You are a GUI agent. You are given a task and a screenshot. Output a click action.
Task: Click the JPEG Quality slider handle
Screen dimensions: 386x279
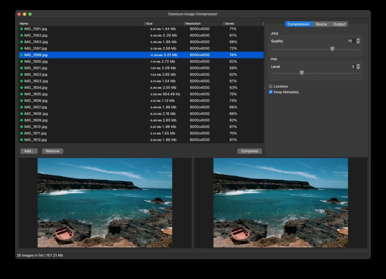332,49
